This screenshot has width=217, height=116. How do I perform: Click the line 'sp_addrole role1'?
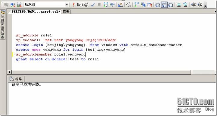click(34, 35)
